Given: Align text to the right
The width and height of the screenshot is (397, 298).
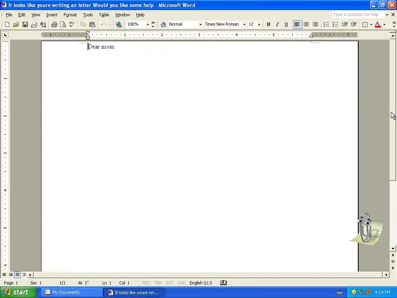Looking at the screenshot, I should click(x=315, y=24).
